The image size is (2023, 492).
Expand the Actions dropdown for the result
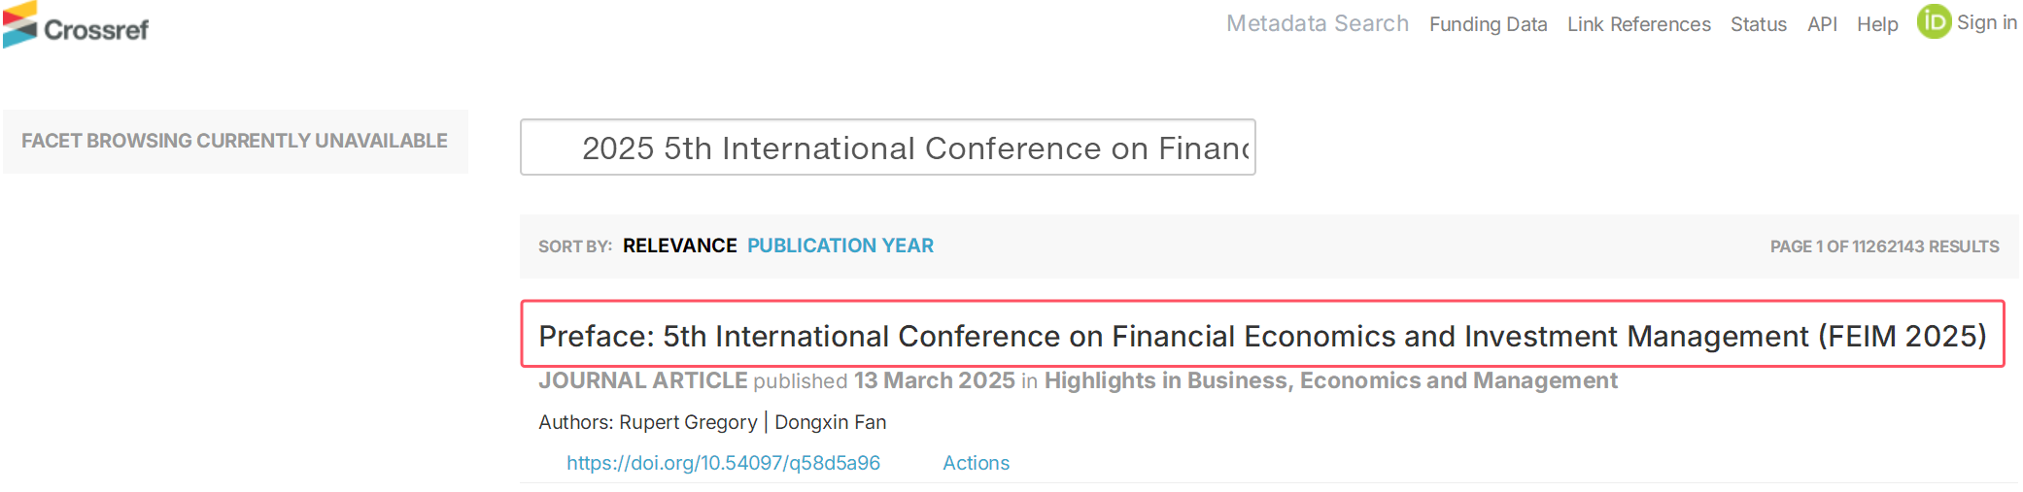click(x=976, y=463)
